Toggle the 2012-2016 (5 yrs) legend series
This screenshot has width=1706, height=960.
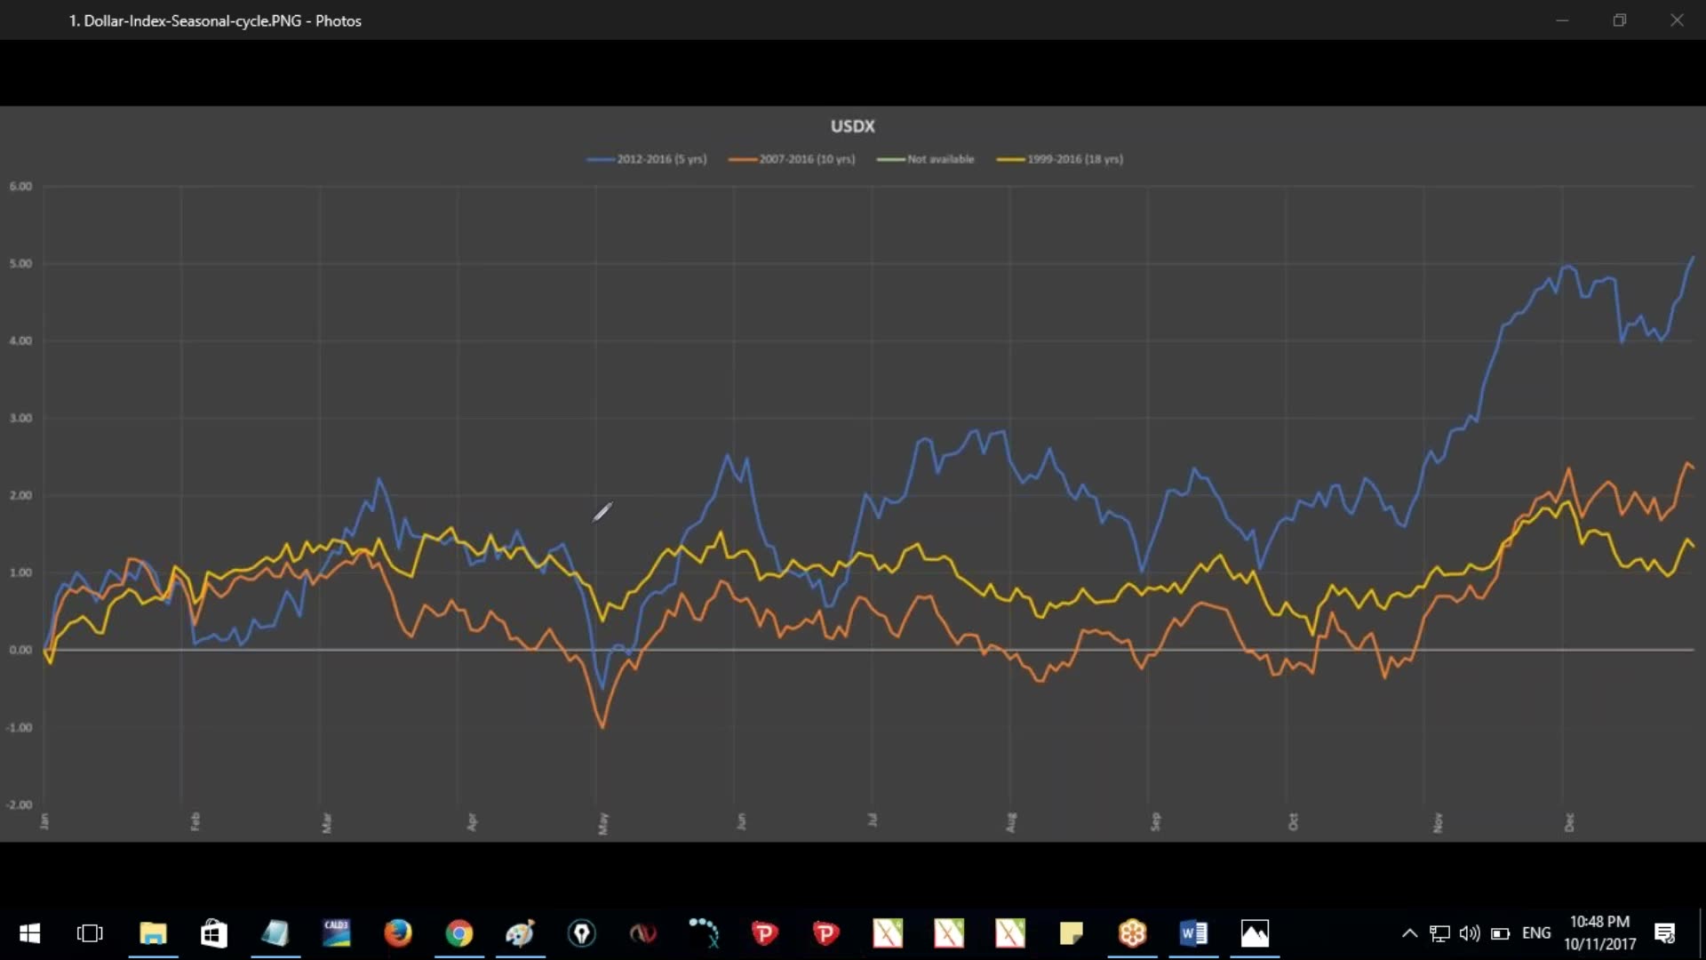point(646,158)
